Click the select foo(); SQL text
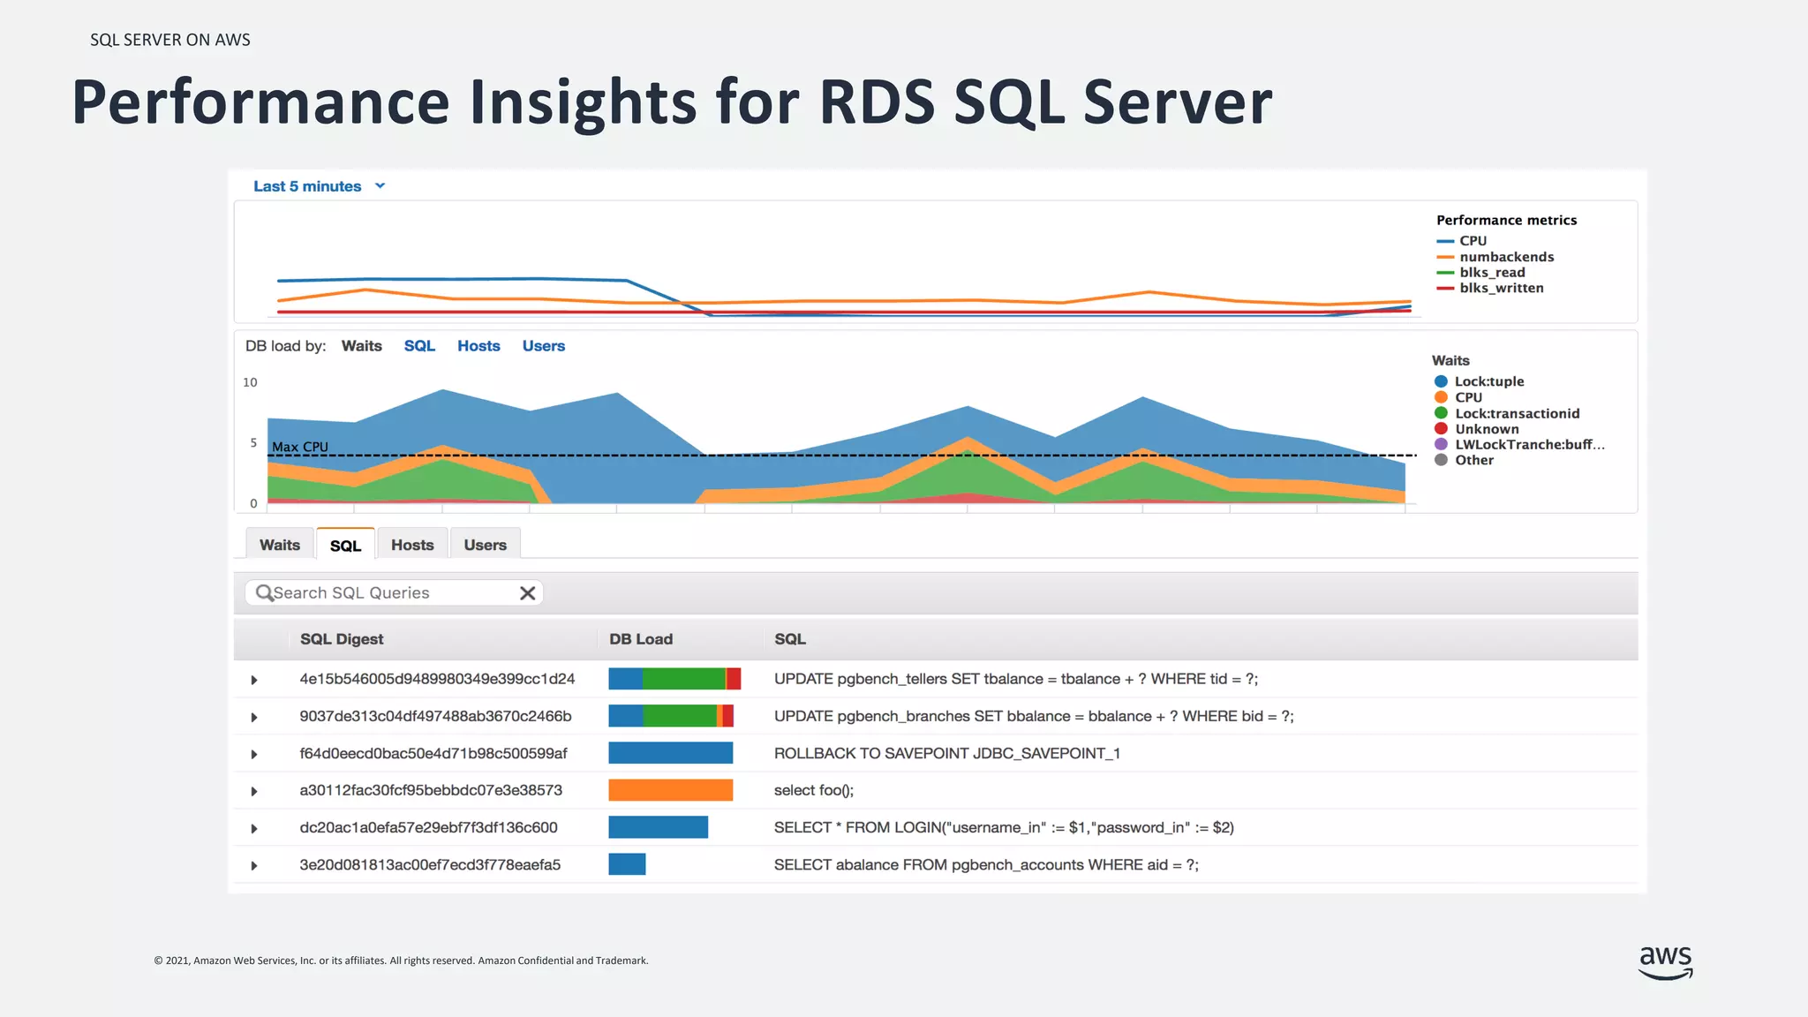1808x1017 pixels. (814, 790)
